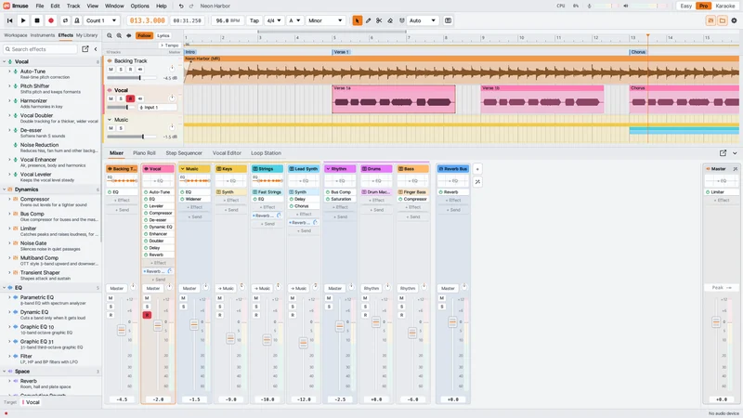This screenshot has width=743, height=418.
Task: Toggle the Follow playhead button
Action: coord(144,35)
